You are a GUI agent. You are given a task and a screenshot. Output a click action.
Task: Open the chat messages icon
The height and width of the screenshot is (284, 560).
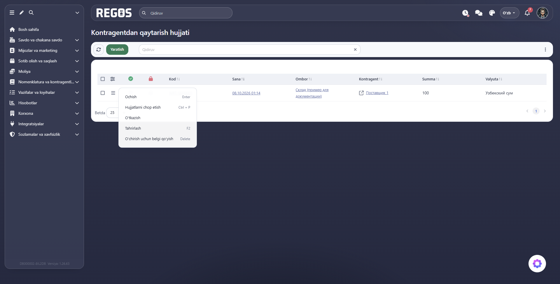coord(479,13)
